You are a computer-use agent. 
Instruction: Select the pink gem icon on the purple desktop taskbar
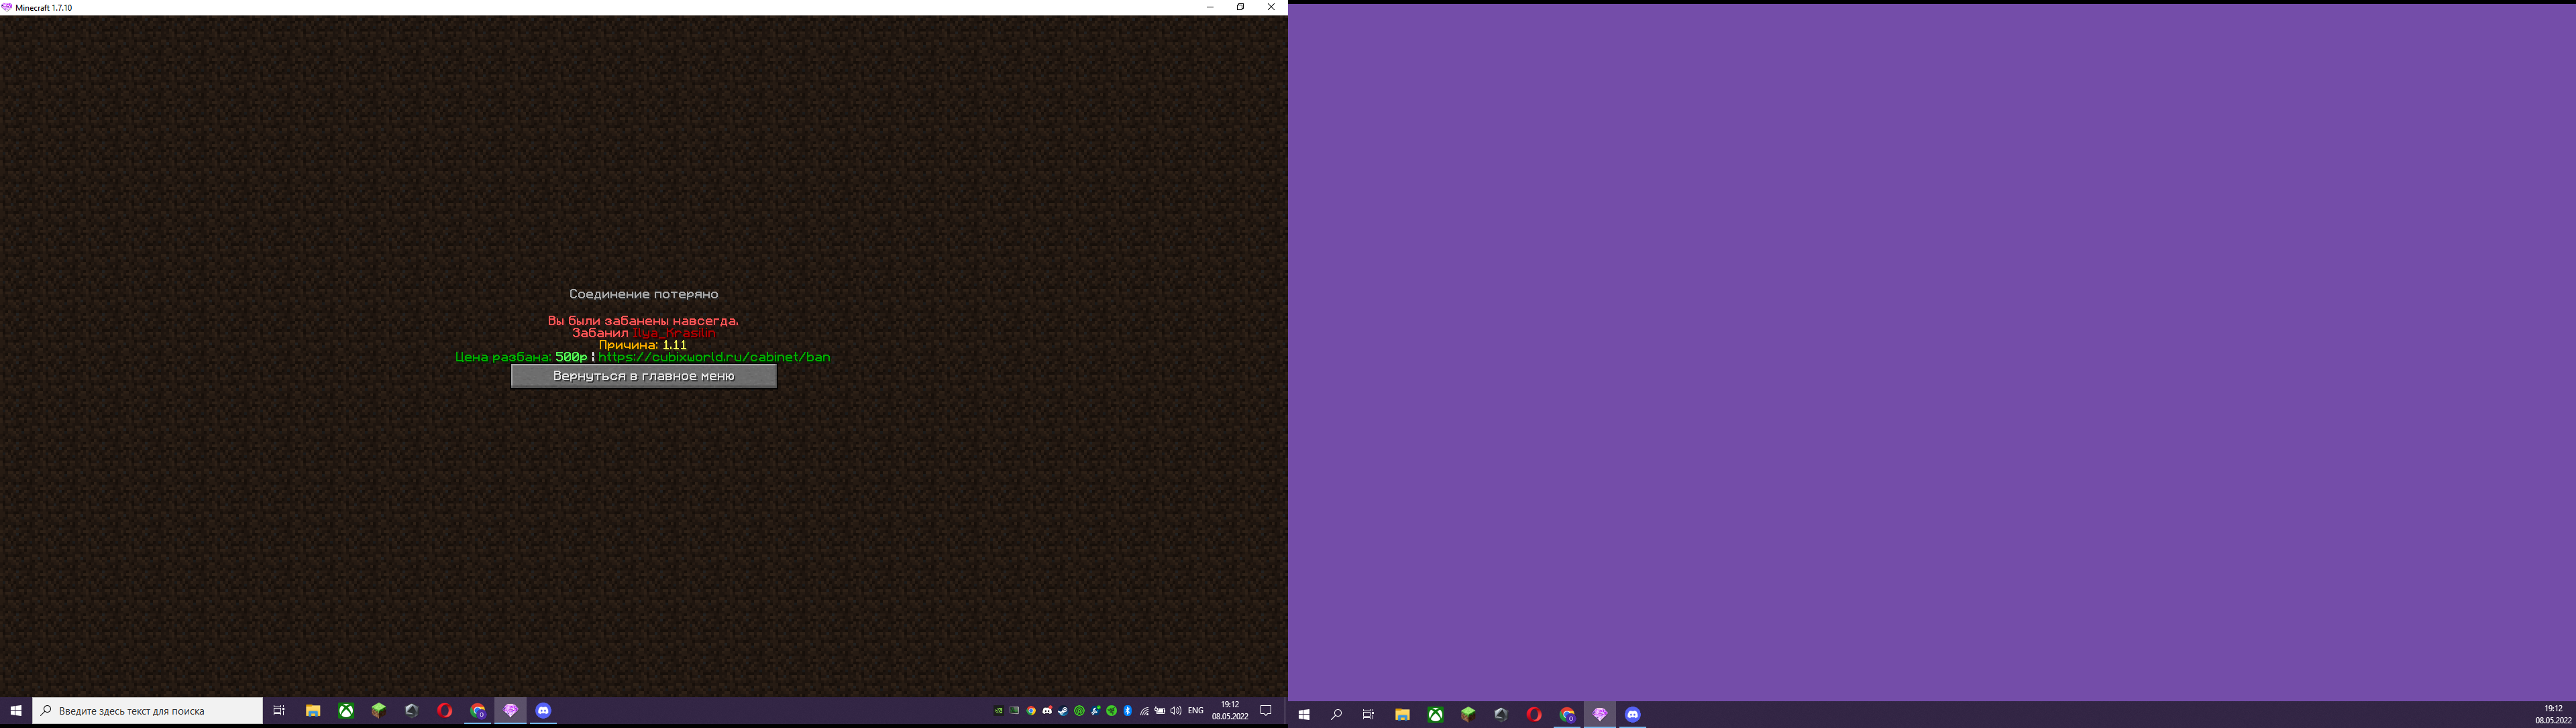click(1600, 715)
